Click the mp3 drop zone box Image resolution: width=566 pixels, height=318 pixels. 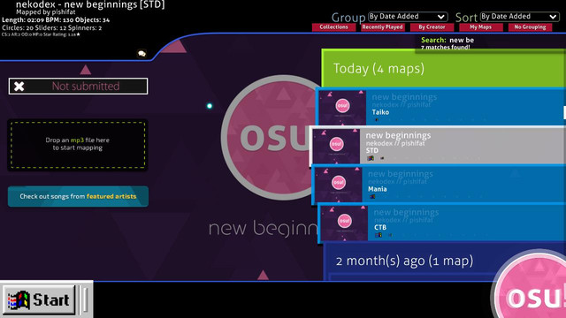78,145
